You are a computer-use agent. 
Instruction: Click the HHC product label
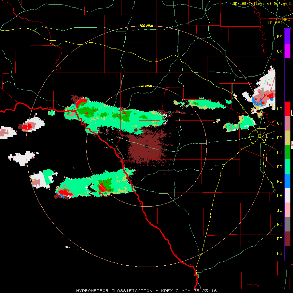[286, 20]
